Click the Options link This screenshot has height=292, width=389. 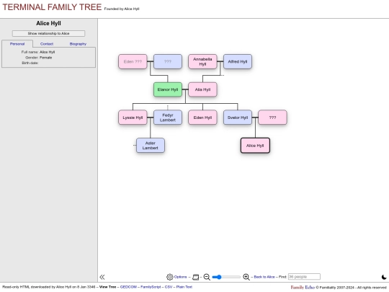pos(180,277)
